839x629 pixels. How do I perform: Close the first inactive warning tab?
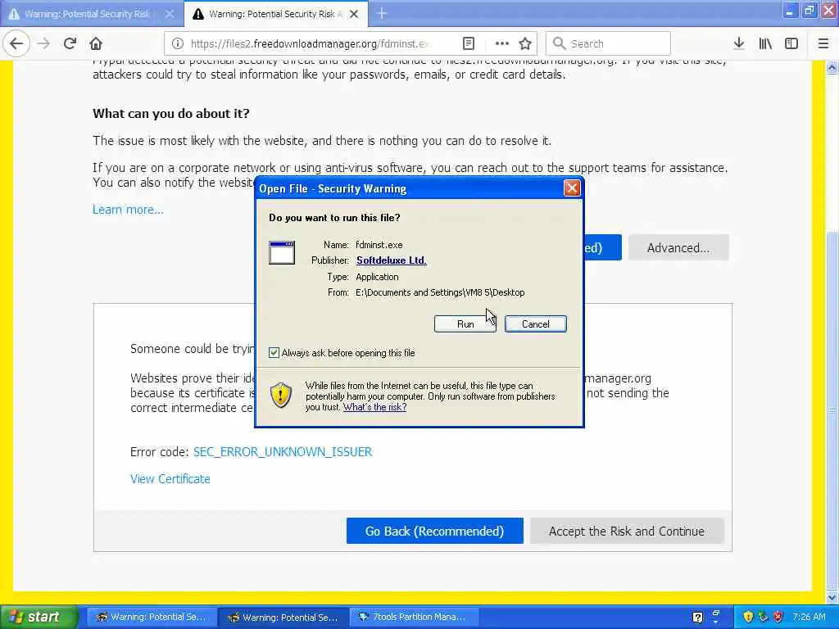tap(170, 14)
